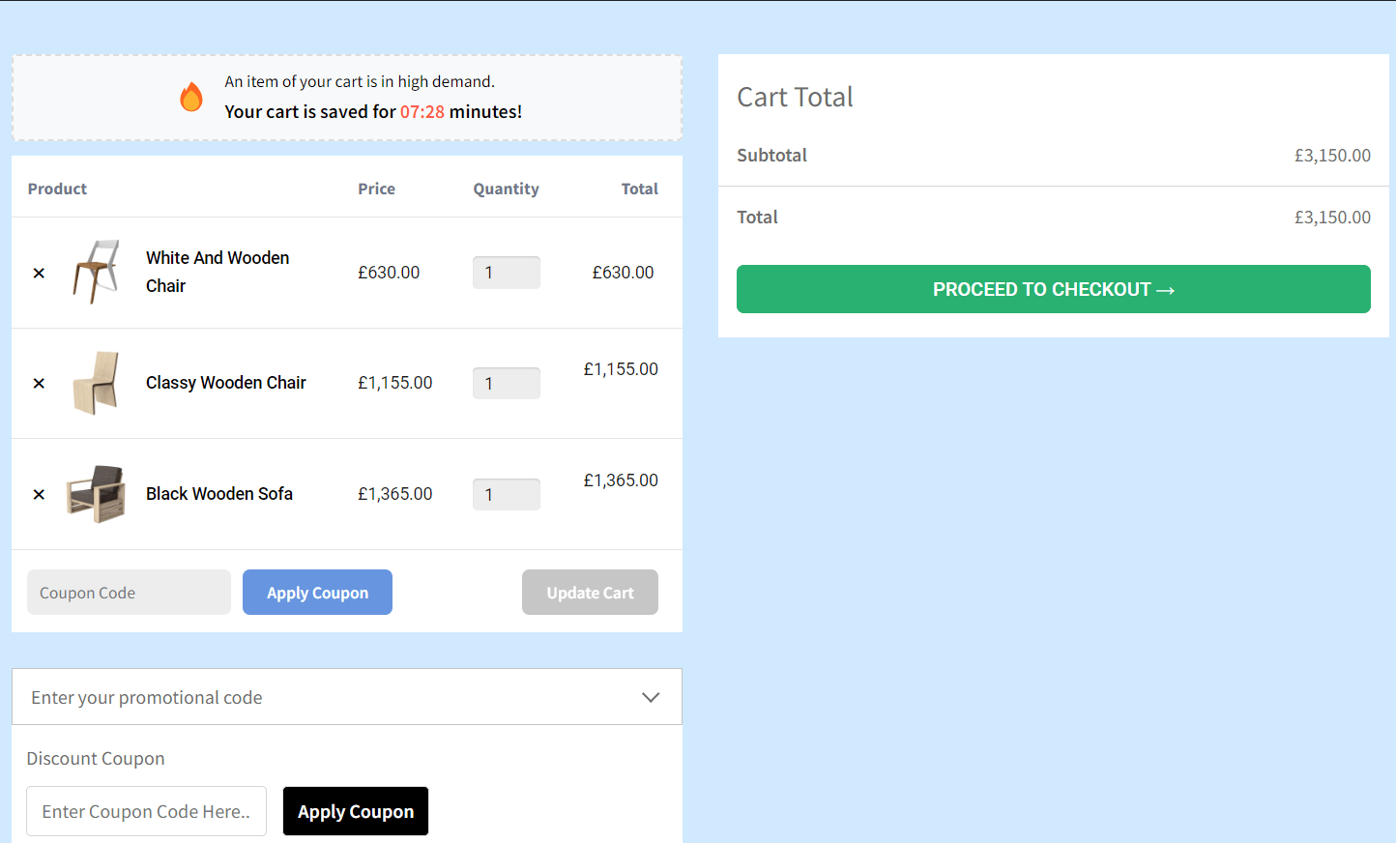Click the White And Wooden Chair product name

click(x=217, y=272)
